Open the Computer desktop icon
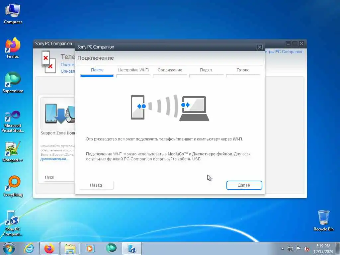Screen dimensions: 340x255 pyautogui.click(x=13, y=14)
